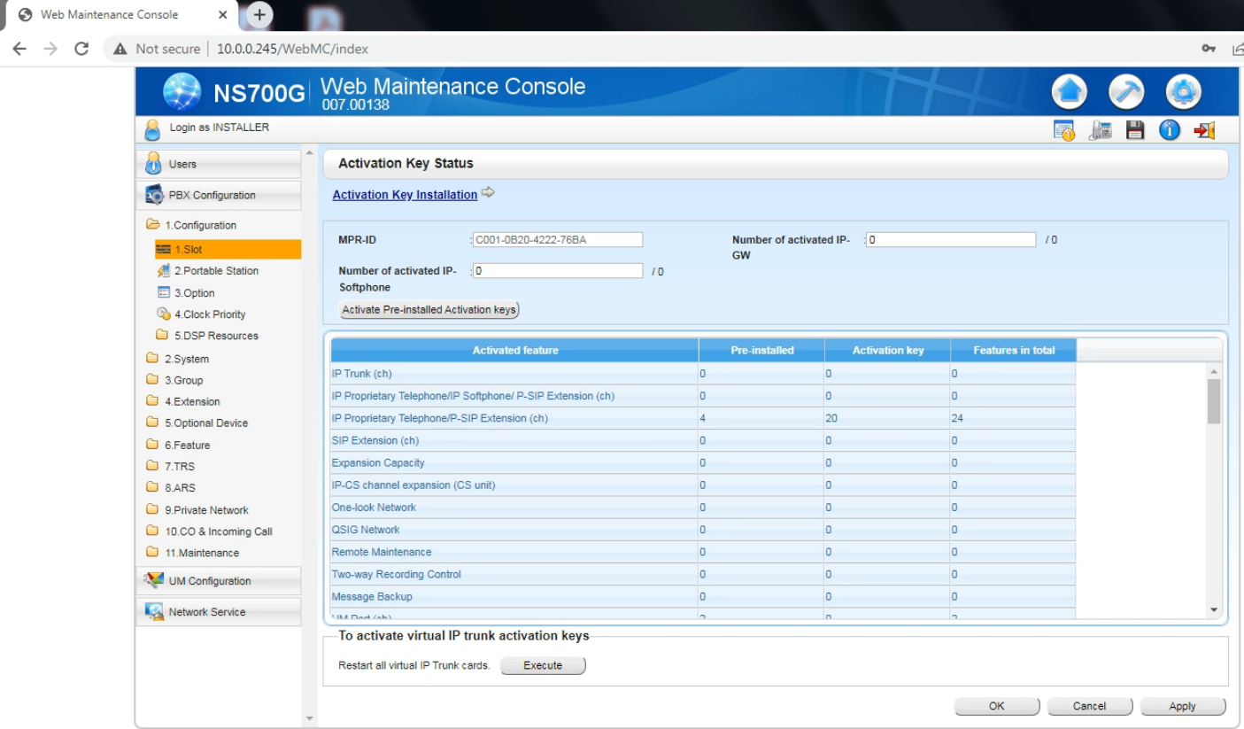Click the Activation key column header
1244x729 pixels.
pos(888,350)
